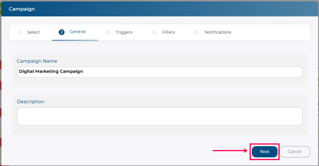Screen dimensions: 319x166
Task: Jump to the Triggers step
Action: pos(124,32)
